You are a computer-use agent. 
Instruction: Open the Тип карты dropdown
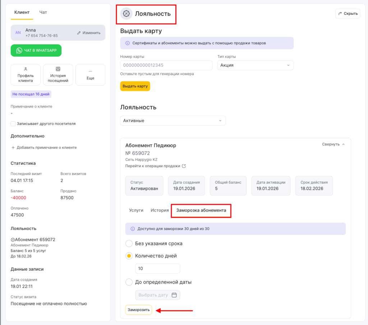[x=255, y=65]
